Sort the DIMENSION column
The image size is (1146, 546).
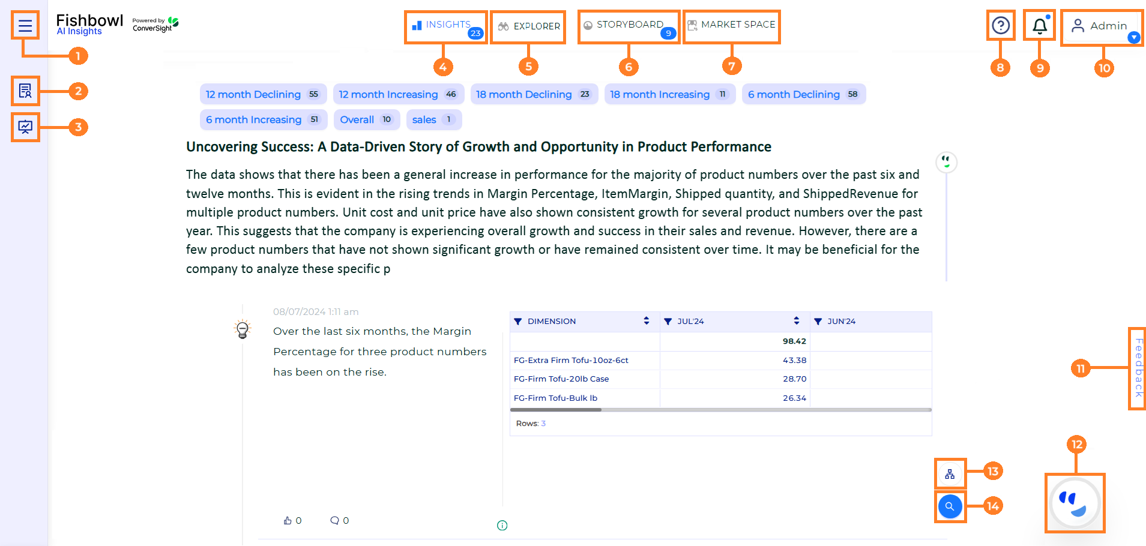click(647, 321)
